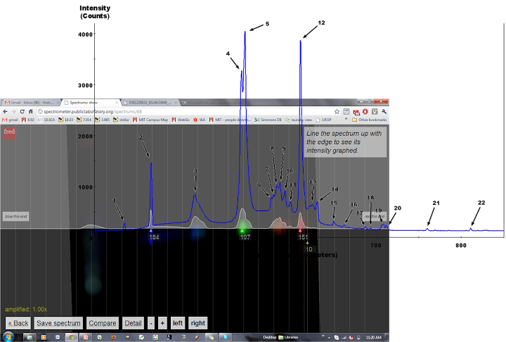
Task: Open the 18.03 bookmark
Action: pos(66,120)
